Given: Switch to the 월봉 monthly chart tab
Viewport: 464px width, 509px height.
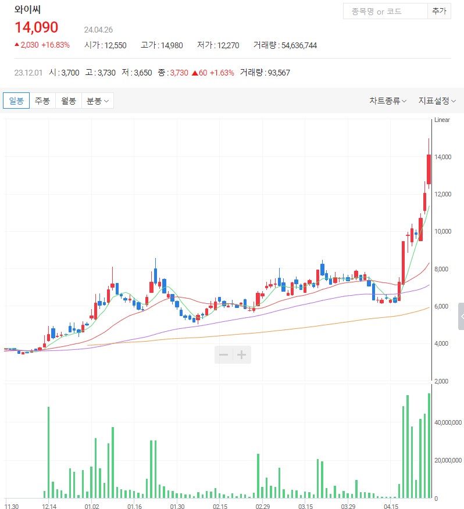Looking at the screenshot, I should tap(69, 101).
